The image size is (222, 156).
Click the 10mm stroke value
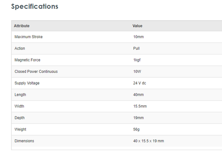138,37
